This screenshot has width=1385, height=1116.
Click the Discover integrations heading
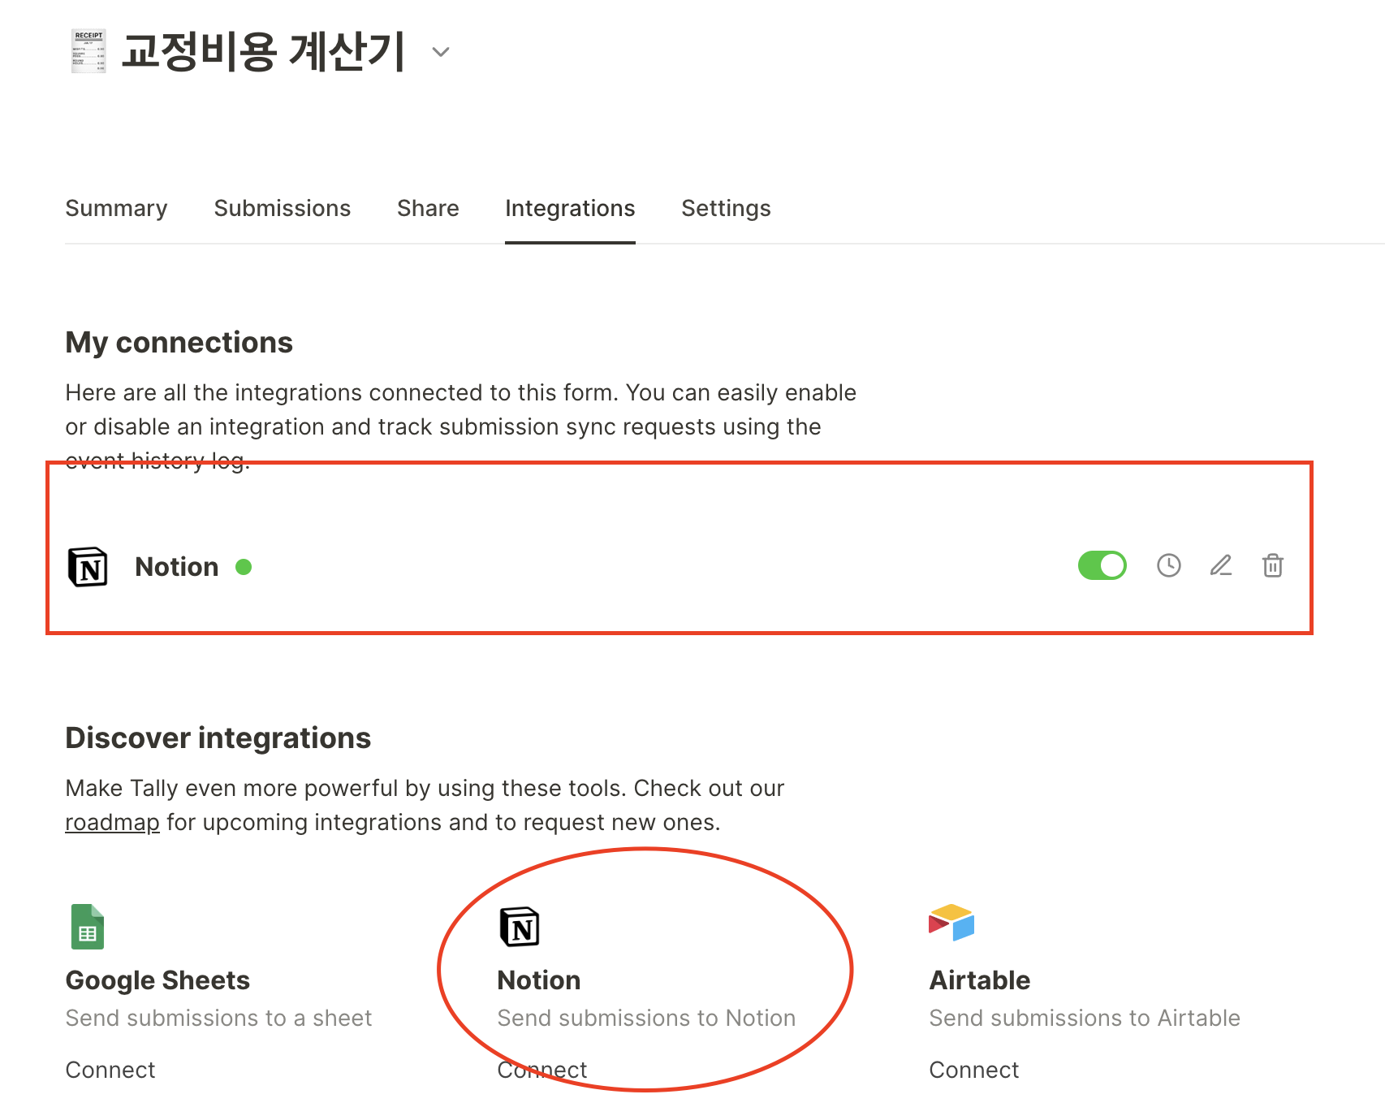(218, 738)
